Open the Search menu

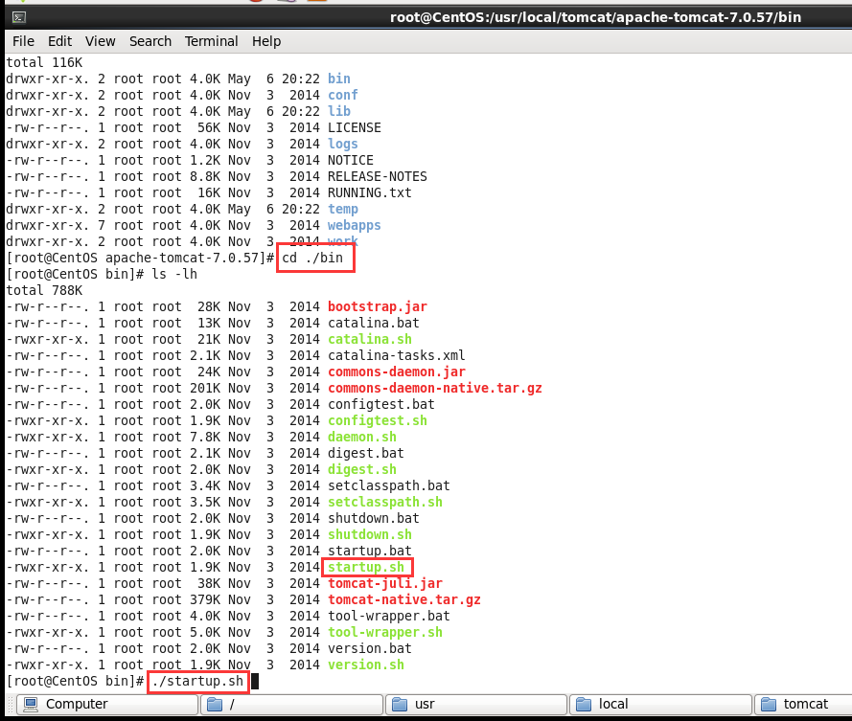pos(150,41)
